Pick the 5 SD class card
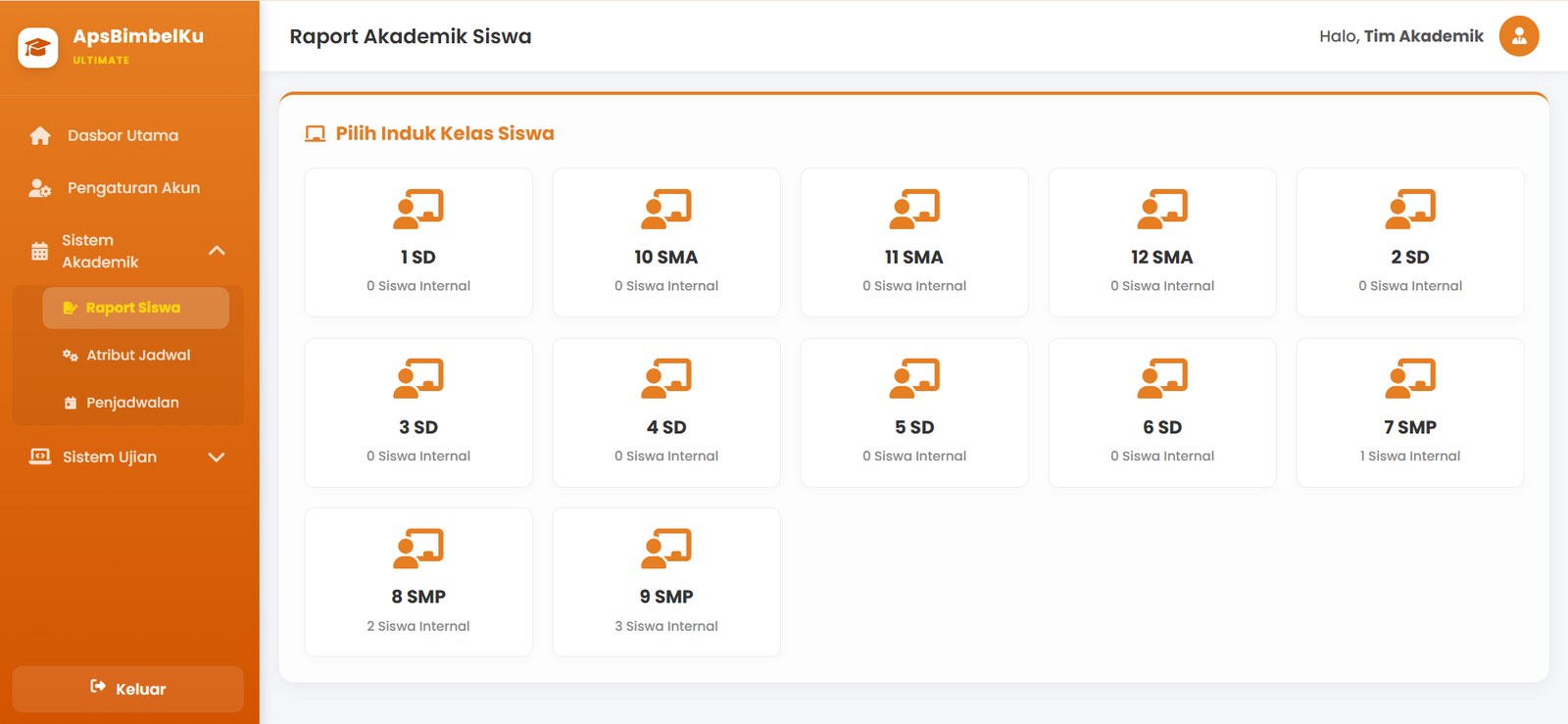This screenshot has width=1568, height=724. coord(914,412)
